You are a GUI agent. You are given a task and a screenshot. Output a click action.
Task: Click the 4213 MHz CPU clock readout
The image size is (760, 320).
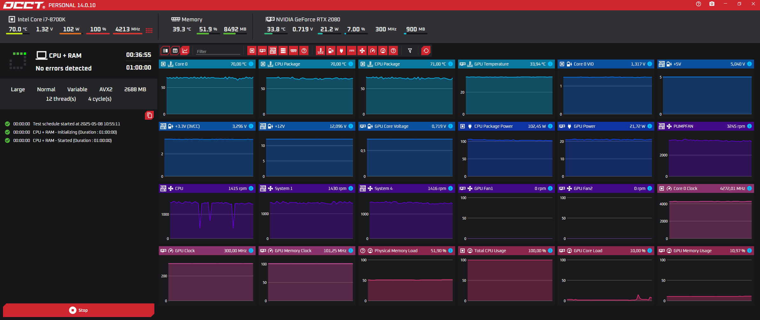127,29
